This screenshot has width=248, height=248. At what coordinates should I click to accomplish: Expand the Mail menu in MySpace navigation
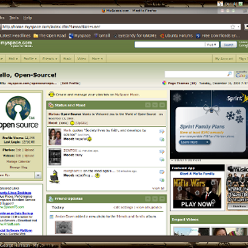click(13, 59)
